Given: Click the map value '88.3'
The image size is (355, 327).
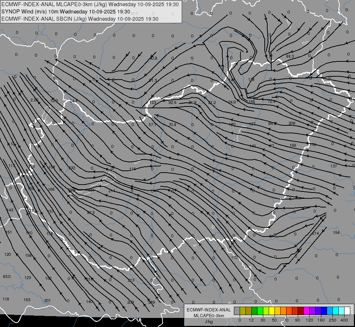Looking at the screenshot, I should tap(290, 56).
